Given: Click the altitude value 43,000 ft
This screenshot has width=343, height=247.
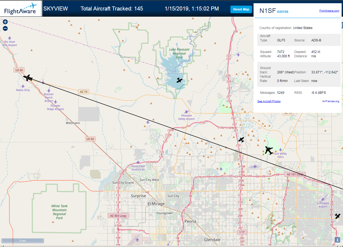Looking at the screenshot, I should [283, 56].
